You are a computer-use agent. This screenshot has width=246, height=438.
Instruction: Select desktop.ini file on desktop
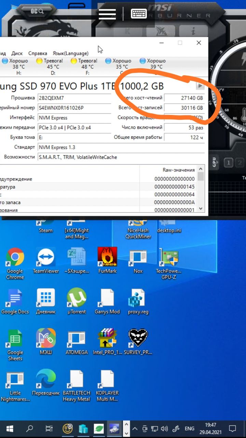tap(169, 227)
